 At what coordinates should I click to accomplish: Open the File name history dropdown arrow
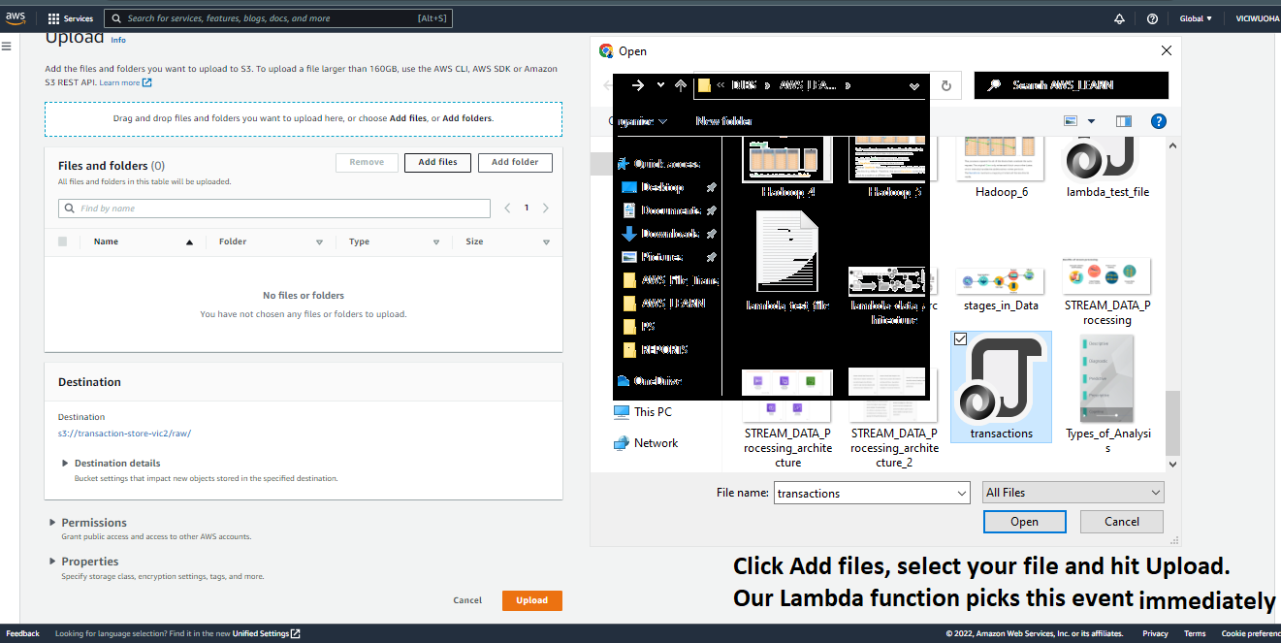pos(962,494)
